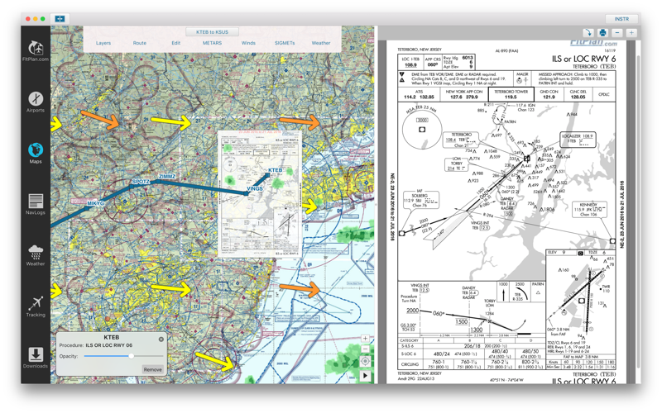Open the Downloads section in sidebar
The width and height of the screenshot is (662, 413).
(36, 358)
